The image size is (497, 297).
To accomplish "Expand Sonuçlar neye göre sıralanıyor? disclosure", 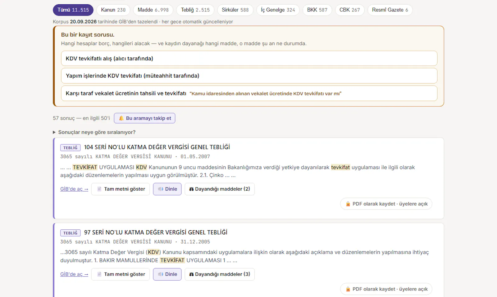I will click(94, 132).
